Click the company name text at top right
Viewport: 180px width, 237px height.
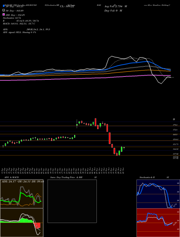157,5
